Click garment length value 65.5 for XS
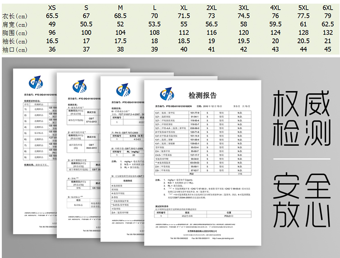Screen dimensions: 340x258 tap(53, 16)
